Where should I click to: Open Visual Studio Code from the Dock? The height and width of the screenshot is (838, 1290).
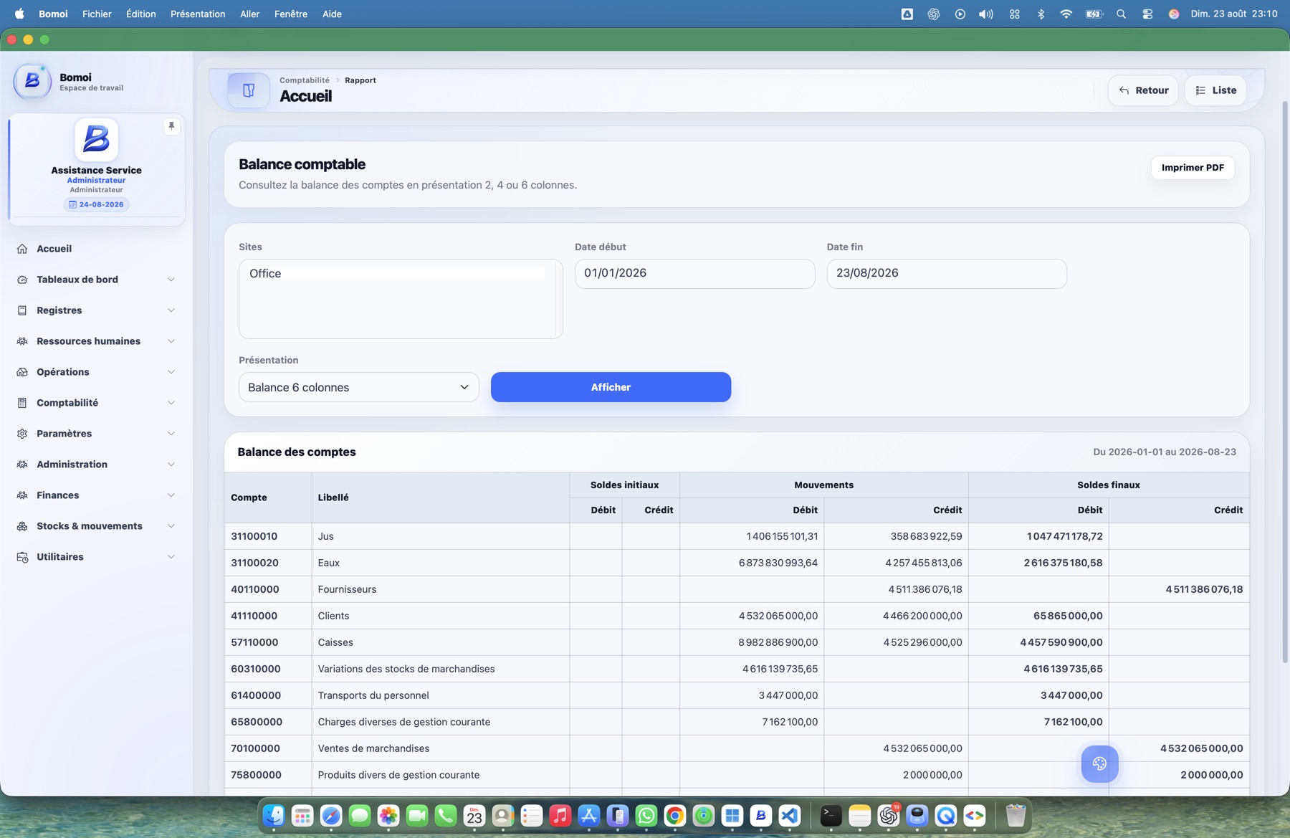coord(789,816)
